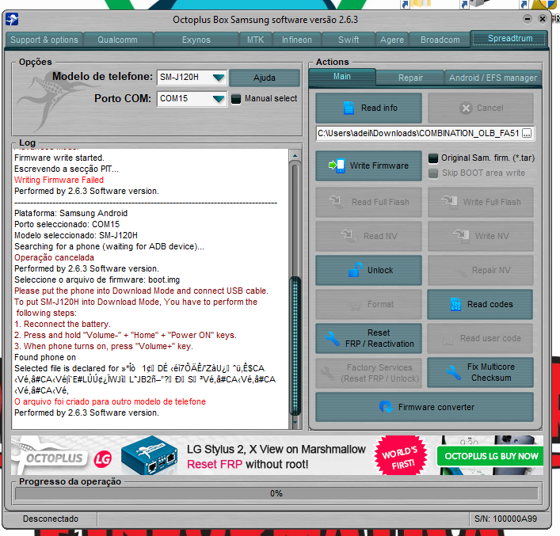This screenshot has height=536, width=560.
Task: Click the LG logo in banner
Action: click(x=103, y=459)
